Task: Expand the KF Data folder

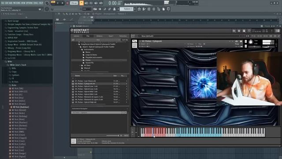Action: pos(80,65)
